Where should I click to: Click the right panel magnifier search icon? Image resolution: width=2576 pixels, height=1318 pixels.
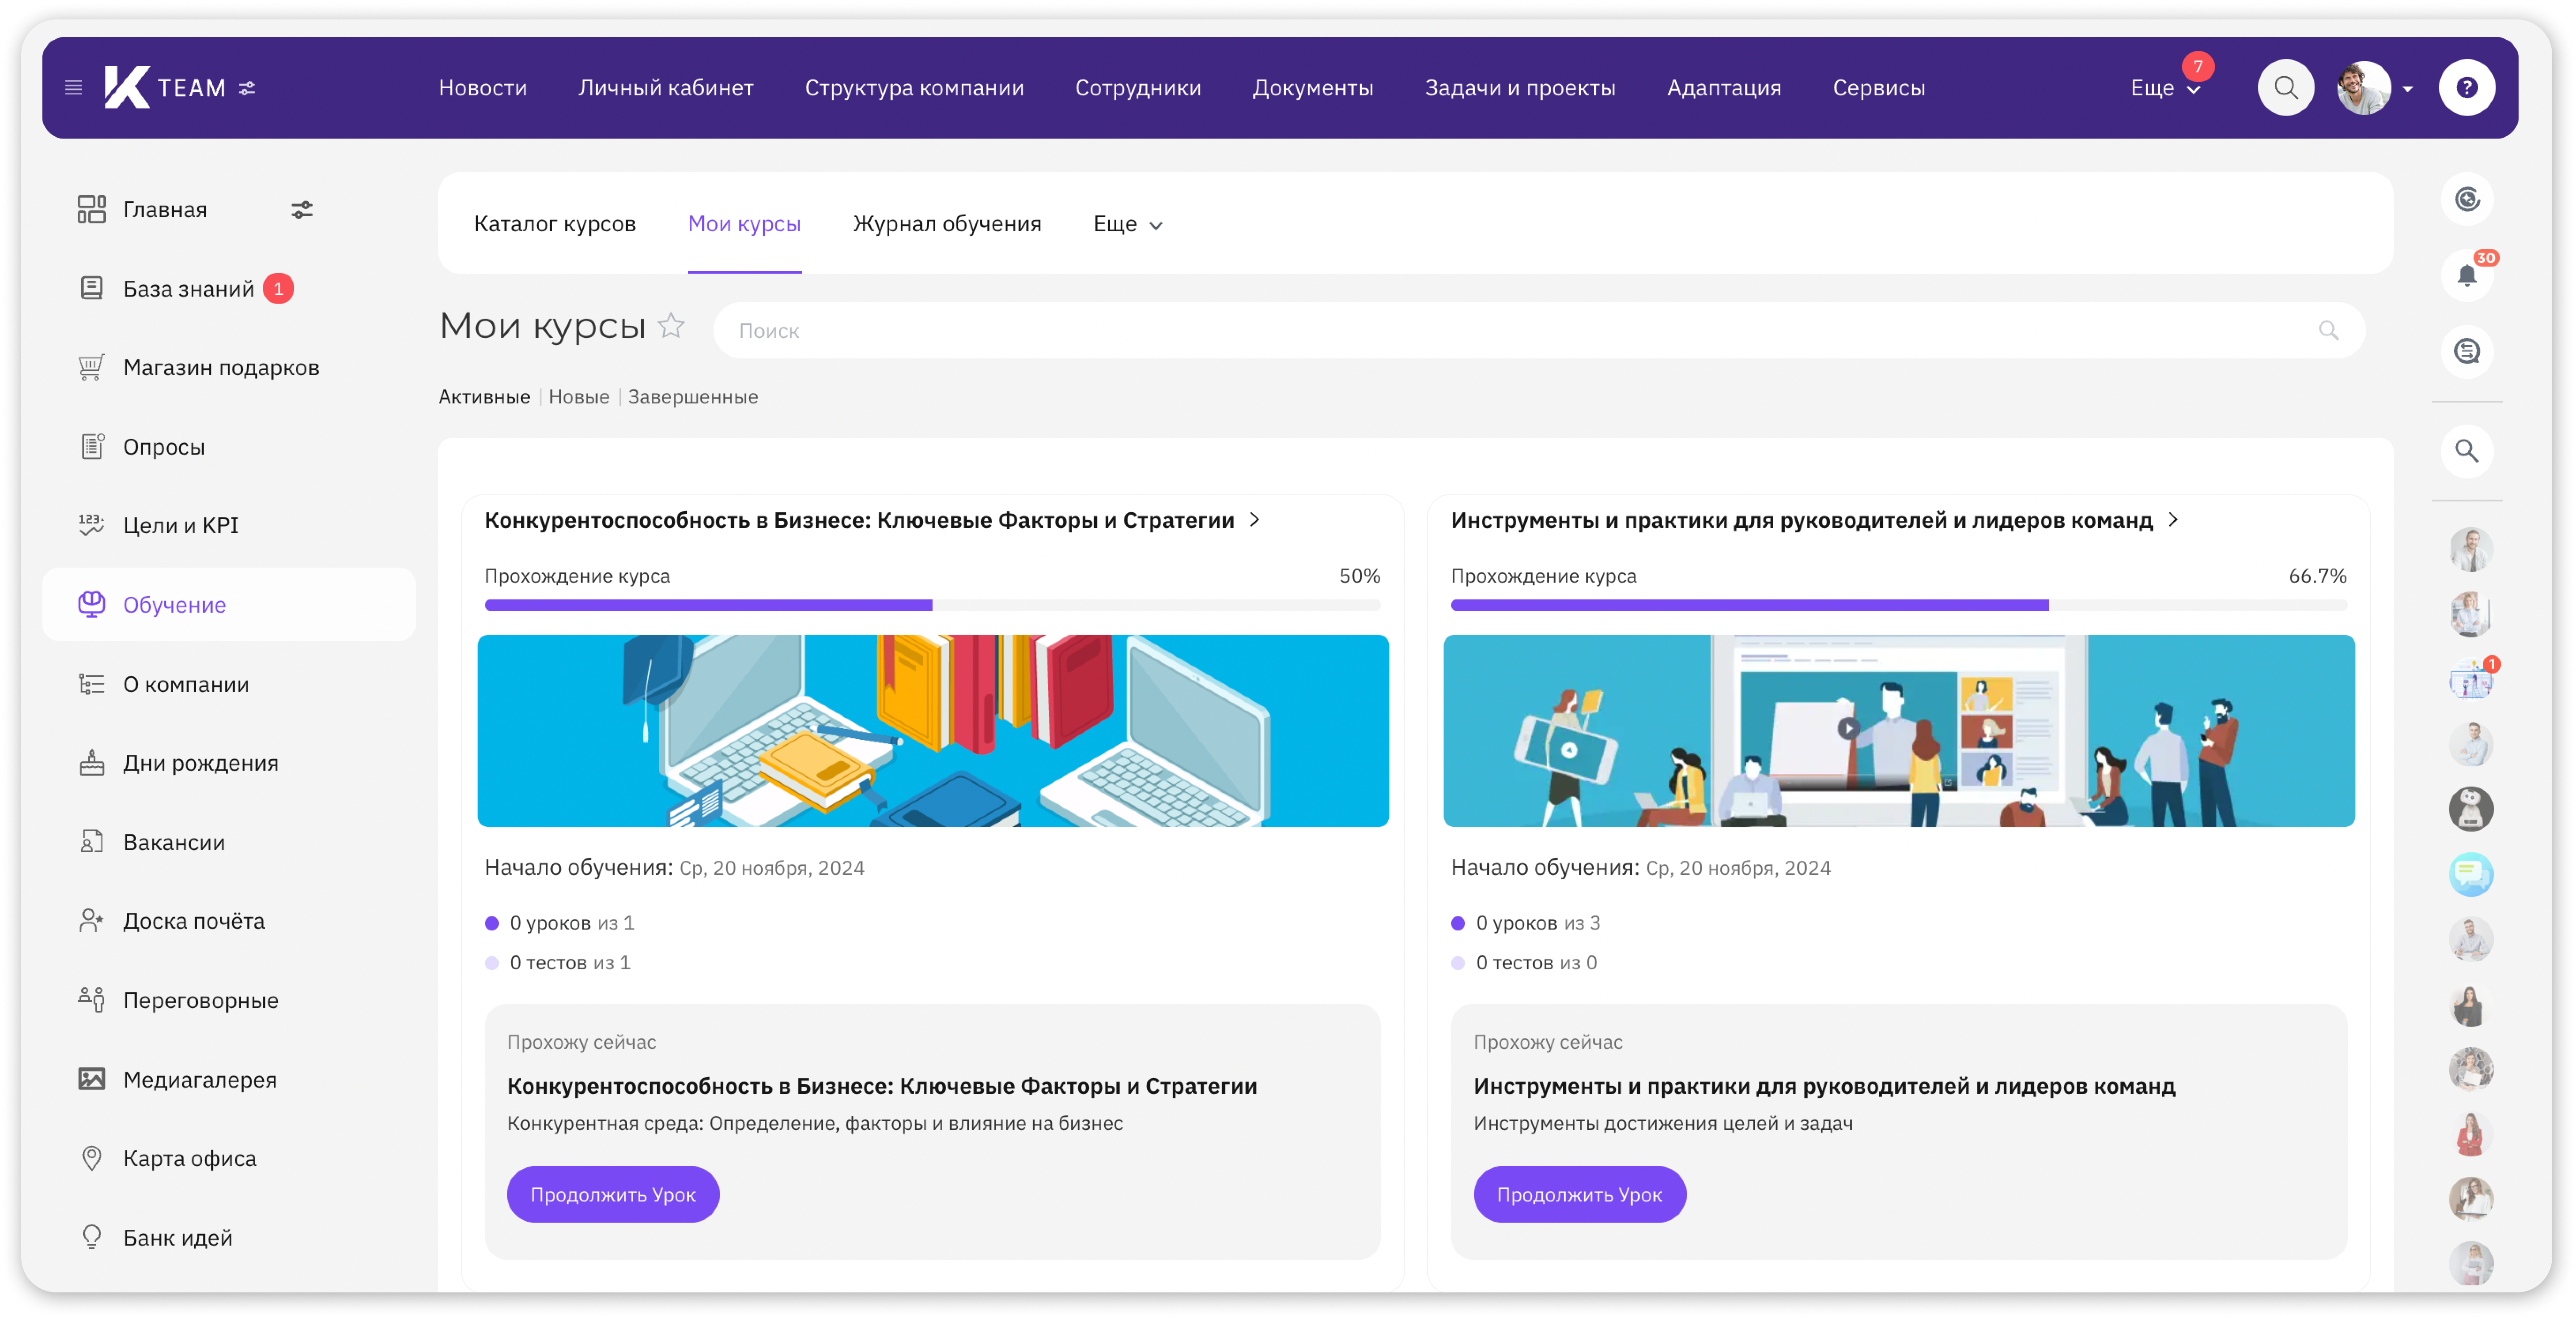tap(2467, 451)
